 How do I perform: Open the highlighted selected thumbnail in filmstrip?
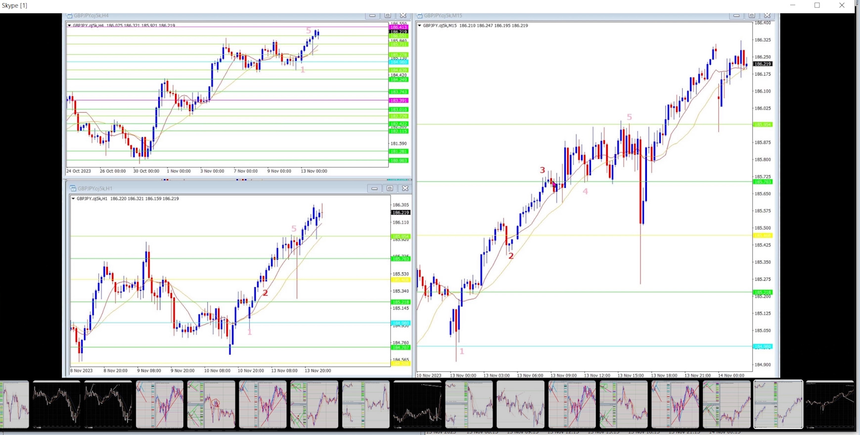point(778,404)
